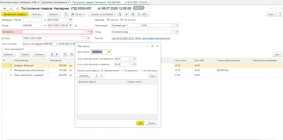Click vertical dots menu in Расчеты dialog
283x140 pixels.
point(147,46)
